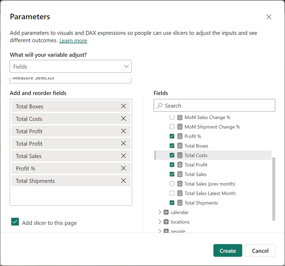Click measure icon beside MoM Sales Change %
Viewport: 285px width, 266px height.
(x=180, y=118)
